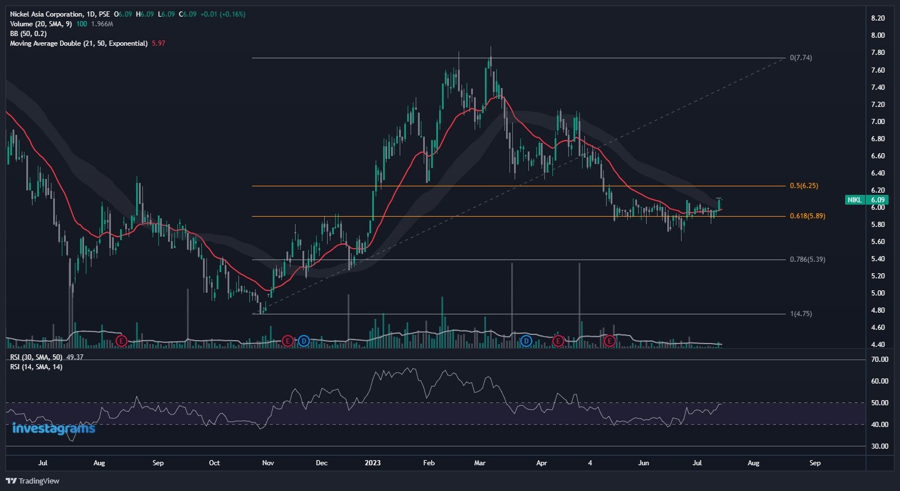Click the Nov label on time axis
Image resolution: width=900 pixels, height=491 pixels.
click(268, 463)
